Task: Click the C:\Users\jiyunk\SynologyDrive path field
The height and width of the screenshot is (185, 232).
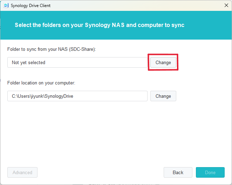Action: coord(77,96)
